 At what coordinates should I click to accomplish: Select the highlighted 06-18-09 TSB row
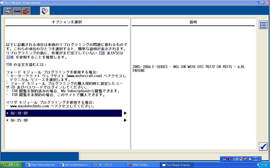tap(64, 113)
